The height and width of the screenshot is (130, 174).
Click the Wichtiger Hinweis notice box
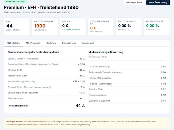click(x=87, y=123)
